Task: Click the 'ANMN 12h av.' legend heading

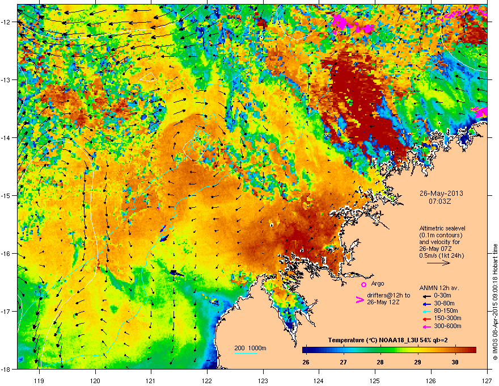Action: coord(439,288)
